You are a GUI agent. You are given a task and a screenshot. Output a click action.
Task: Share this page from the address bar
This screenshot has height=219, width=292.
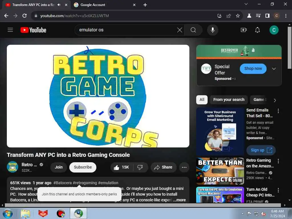(x=228, y=16)
